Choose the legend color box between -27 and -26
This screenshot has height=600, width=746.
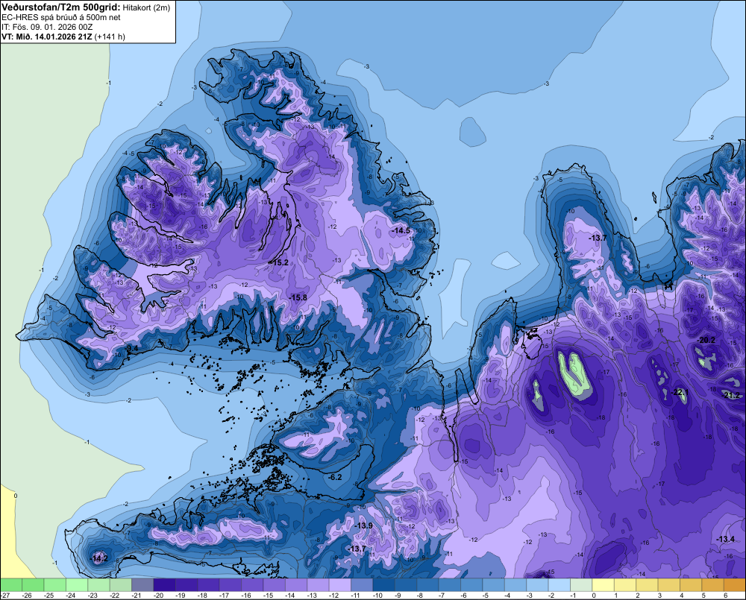10,584
